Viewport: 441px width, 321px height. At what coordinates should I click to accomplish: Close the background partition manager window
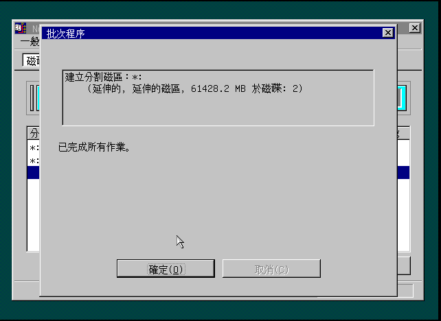[415, 28]
